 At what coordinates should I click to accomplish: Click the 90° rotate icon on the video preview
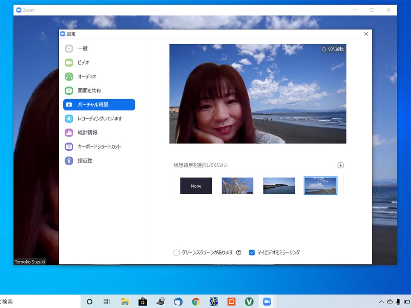[324, 49]
